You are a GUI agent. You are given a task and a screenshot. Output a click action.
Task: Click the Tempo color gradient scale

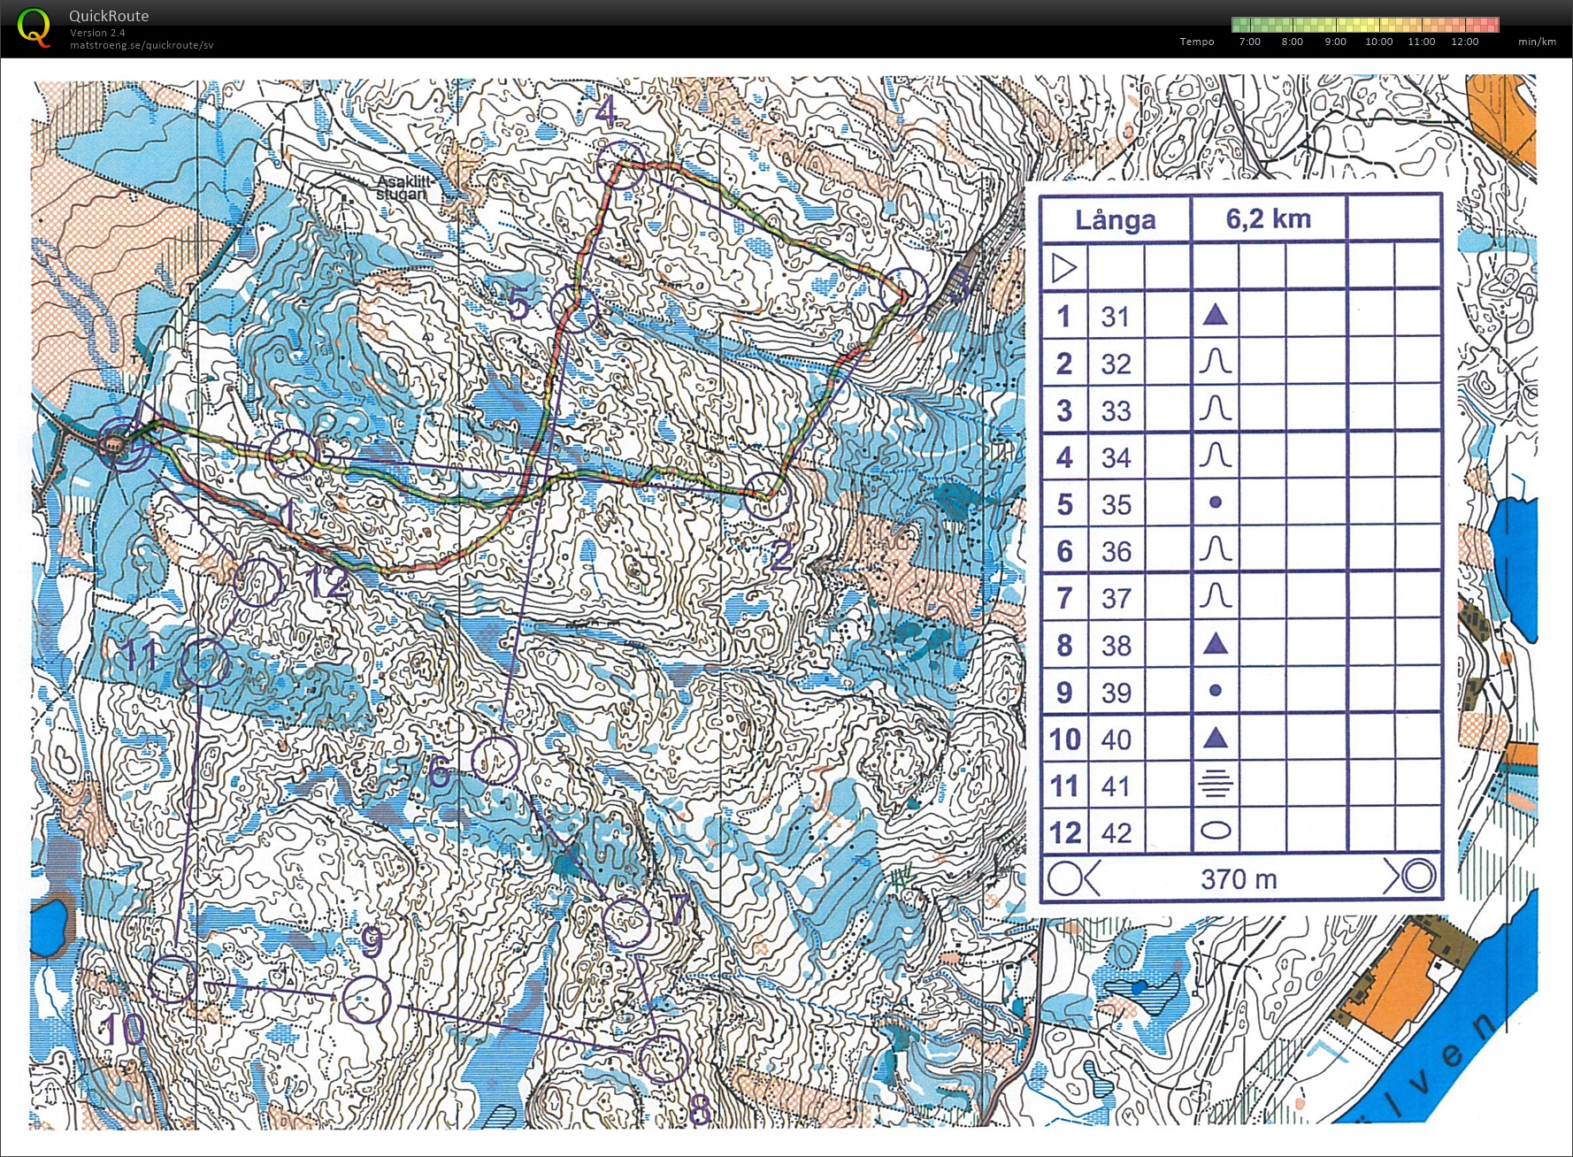pos(1365,24)
